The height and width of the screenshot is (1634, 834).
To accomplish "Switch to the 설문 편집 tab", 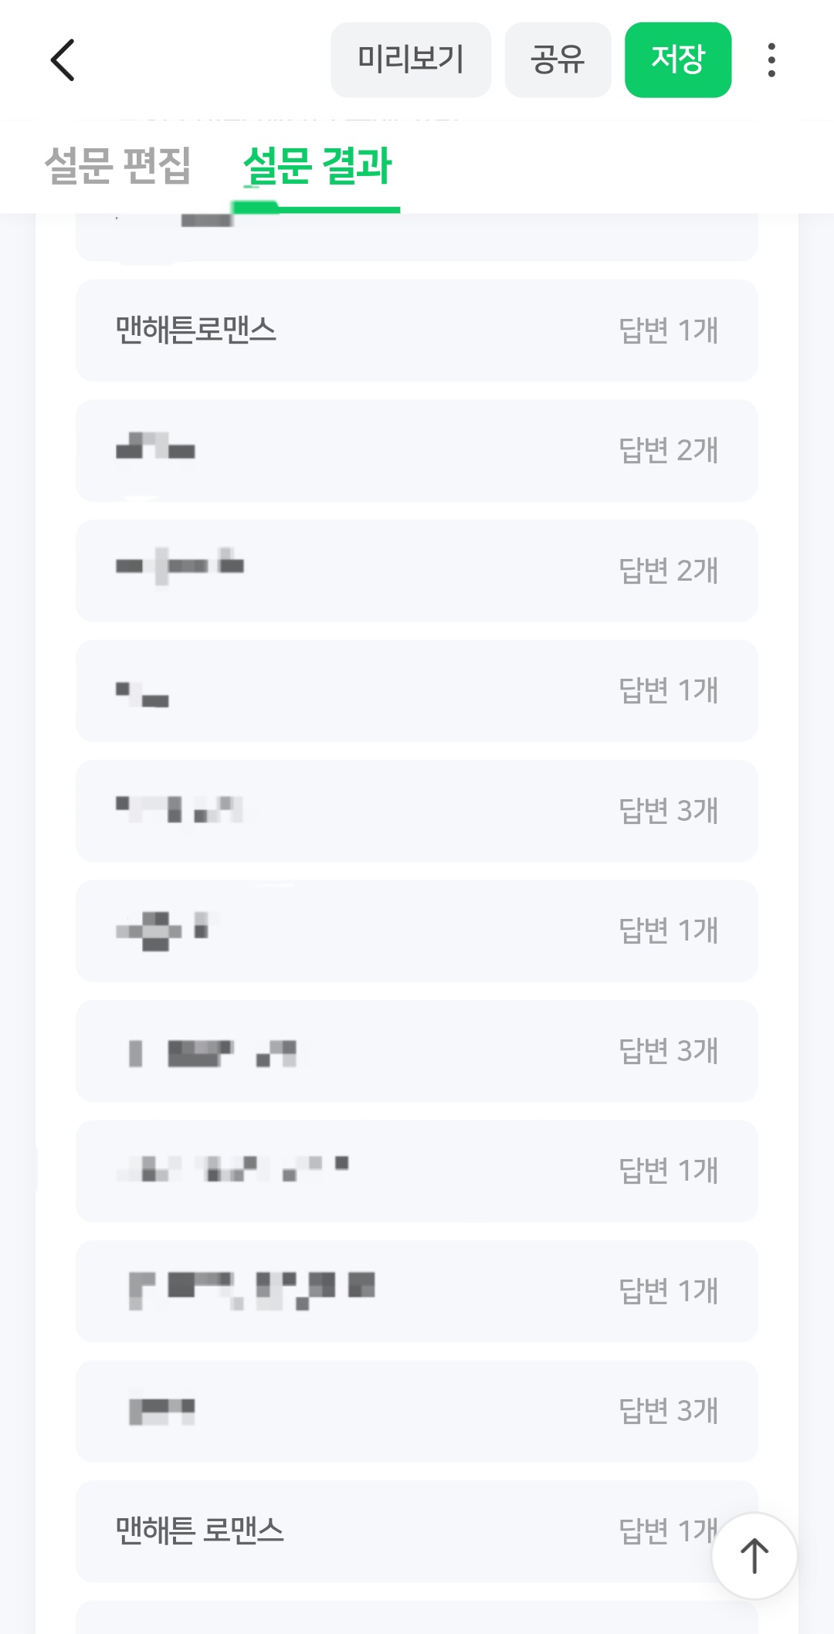I will tap(117, 166).
